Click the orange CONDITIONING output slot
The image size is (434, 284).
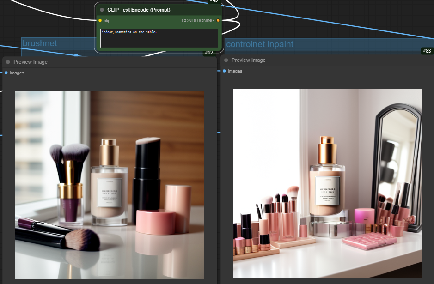tap(217, 20)
